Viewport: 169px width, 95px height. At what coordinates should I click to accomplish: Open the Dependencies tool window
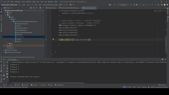[59, 85]
